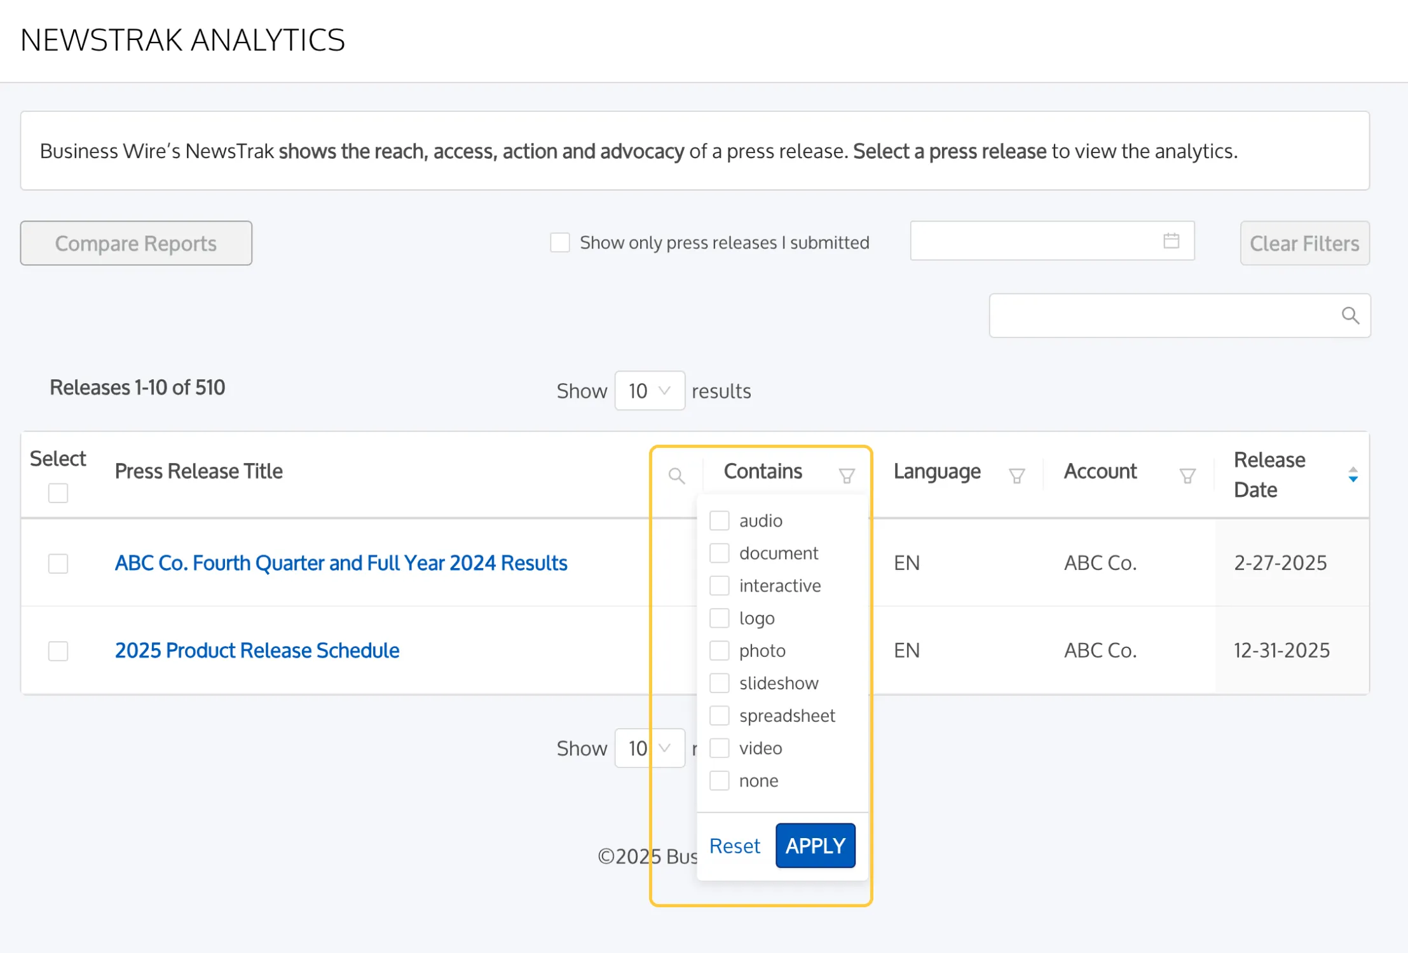Open the 2025 Product Release Schedule link
Screen dimensions: 1408x953
coord(257,651)
